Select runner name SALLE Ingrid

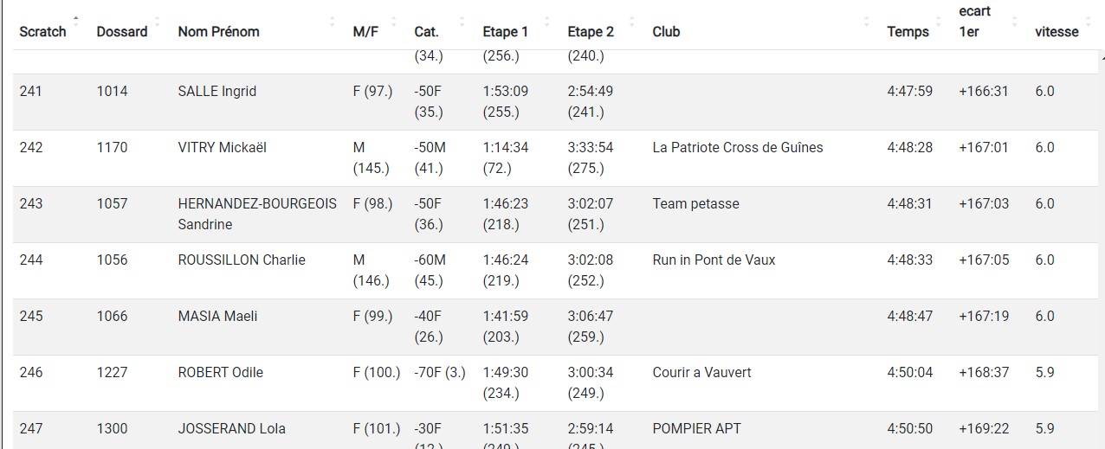point(217,91)
